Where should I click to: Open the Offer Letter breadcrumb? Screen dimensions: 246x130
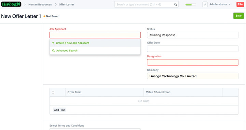click(x=67, y=4)
